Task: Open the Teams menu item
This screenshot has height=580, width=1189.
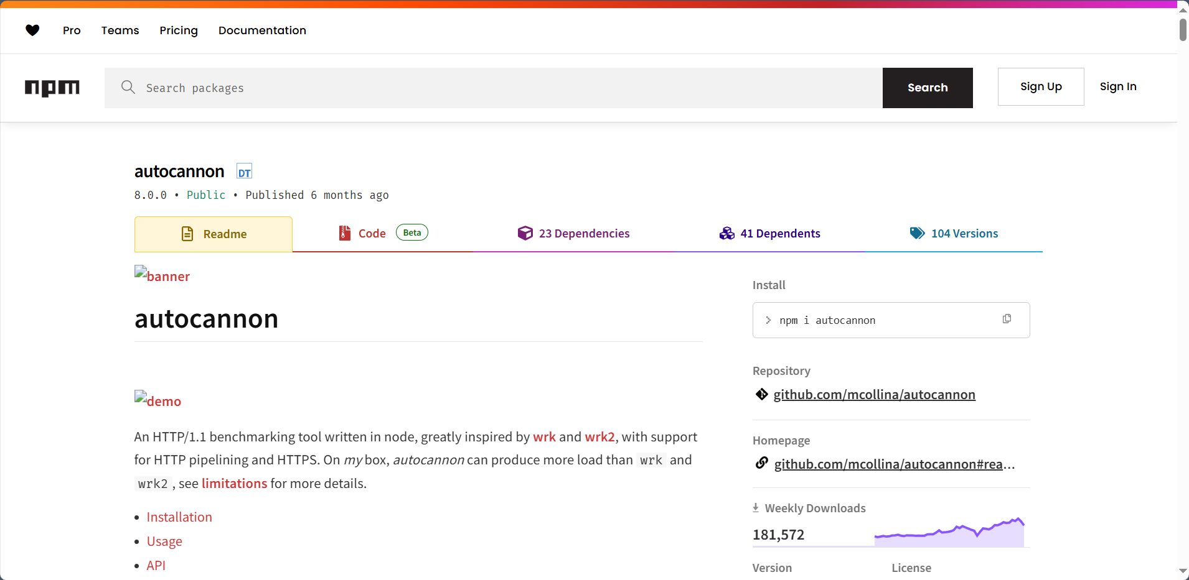Action: 120,30
